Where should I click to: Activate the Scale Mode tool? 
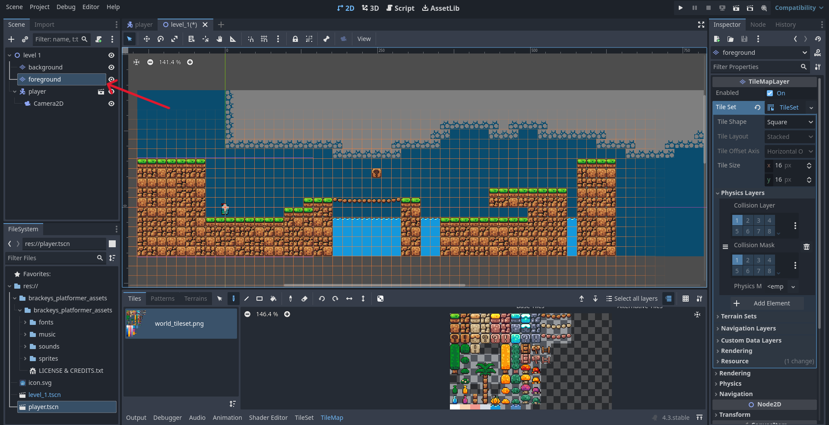pos(174,39)
